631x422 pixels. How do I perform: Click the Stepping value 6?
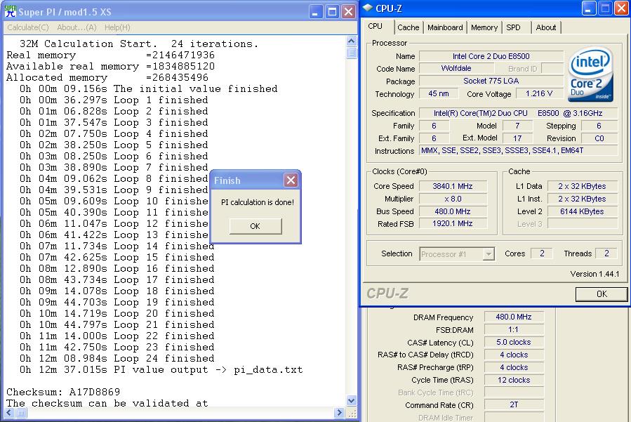599,126
